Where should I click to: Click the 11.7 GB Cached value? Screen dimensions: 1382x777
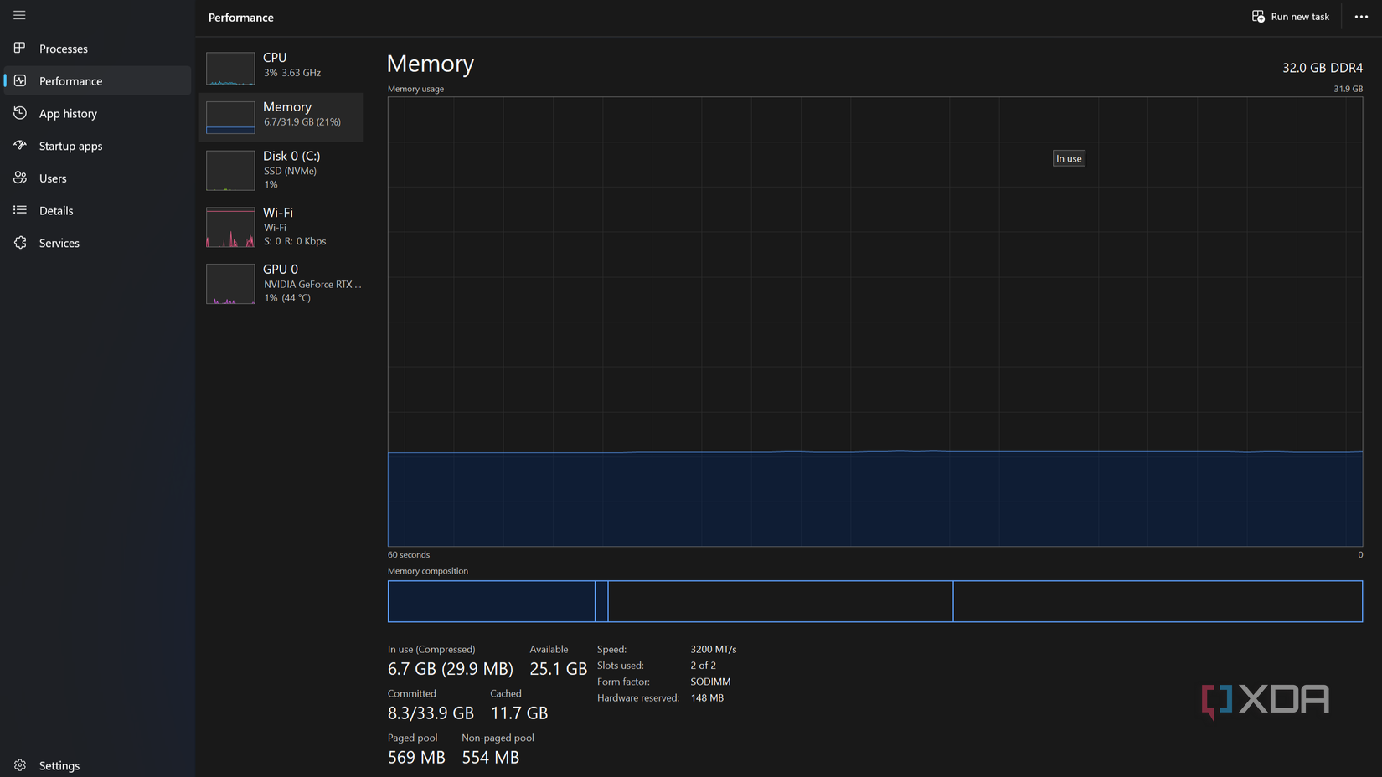click(519, 713)
